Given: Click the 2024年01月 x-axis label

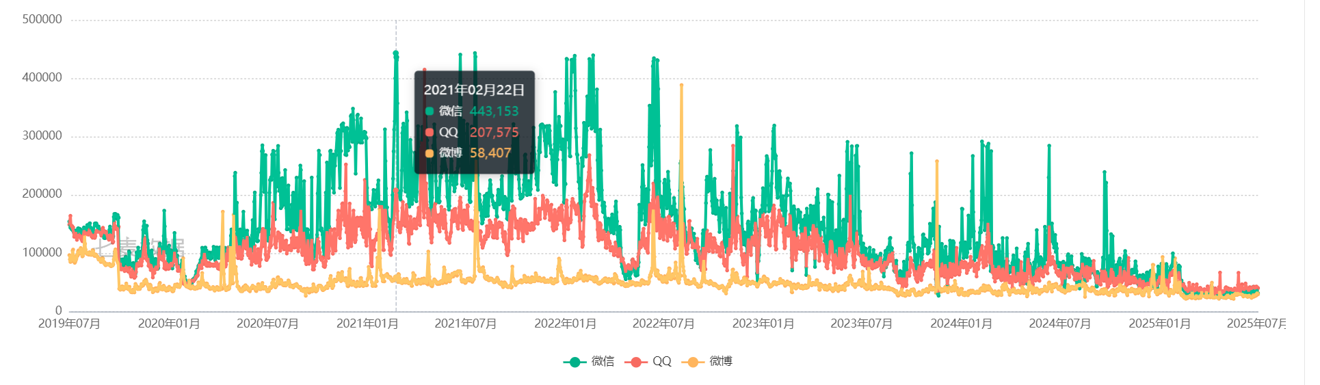Looking at the screenshot, I should 961,323.
